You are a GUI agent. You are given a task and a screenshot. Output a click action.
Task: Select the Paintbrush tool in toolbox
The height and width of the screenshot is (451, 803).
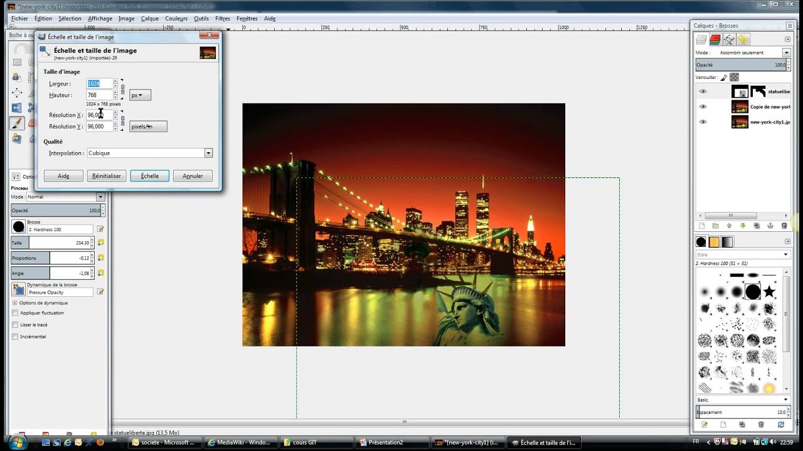[17, 123]
